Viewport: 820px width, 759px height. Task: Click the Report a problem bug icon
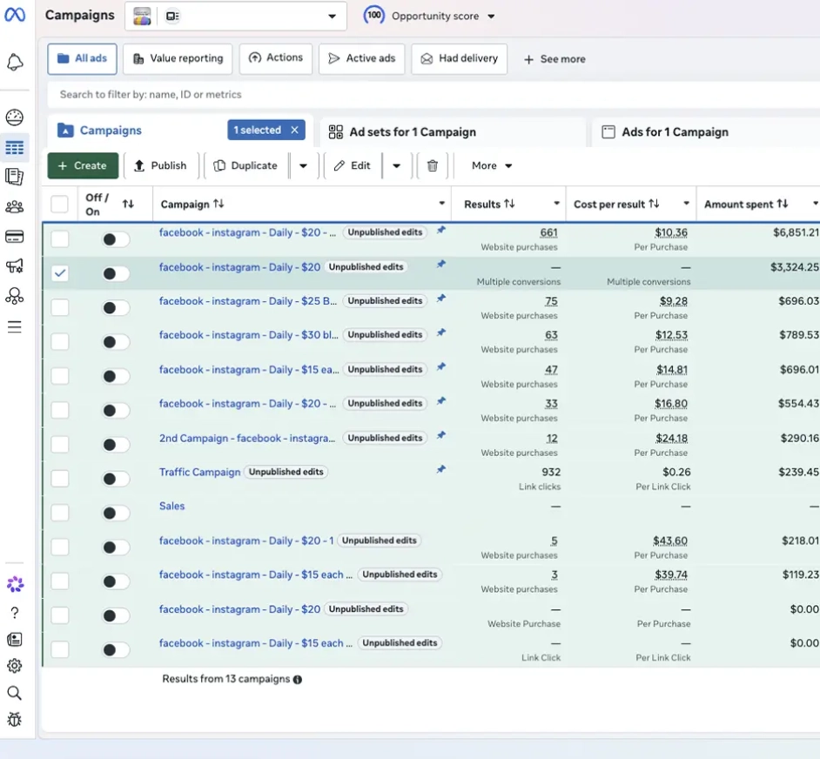tap(15, 720)
